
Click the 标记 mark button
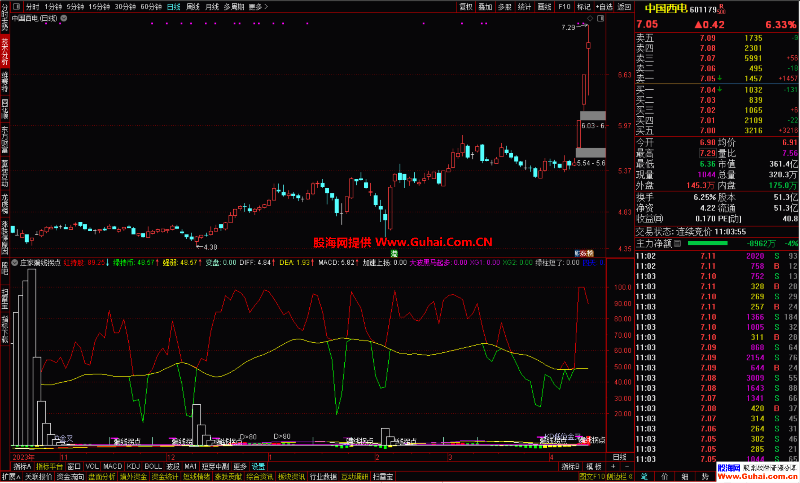[584, 7]
